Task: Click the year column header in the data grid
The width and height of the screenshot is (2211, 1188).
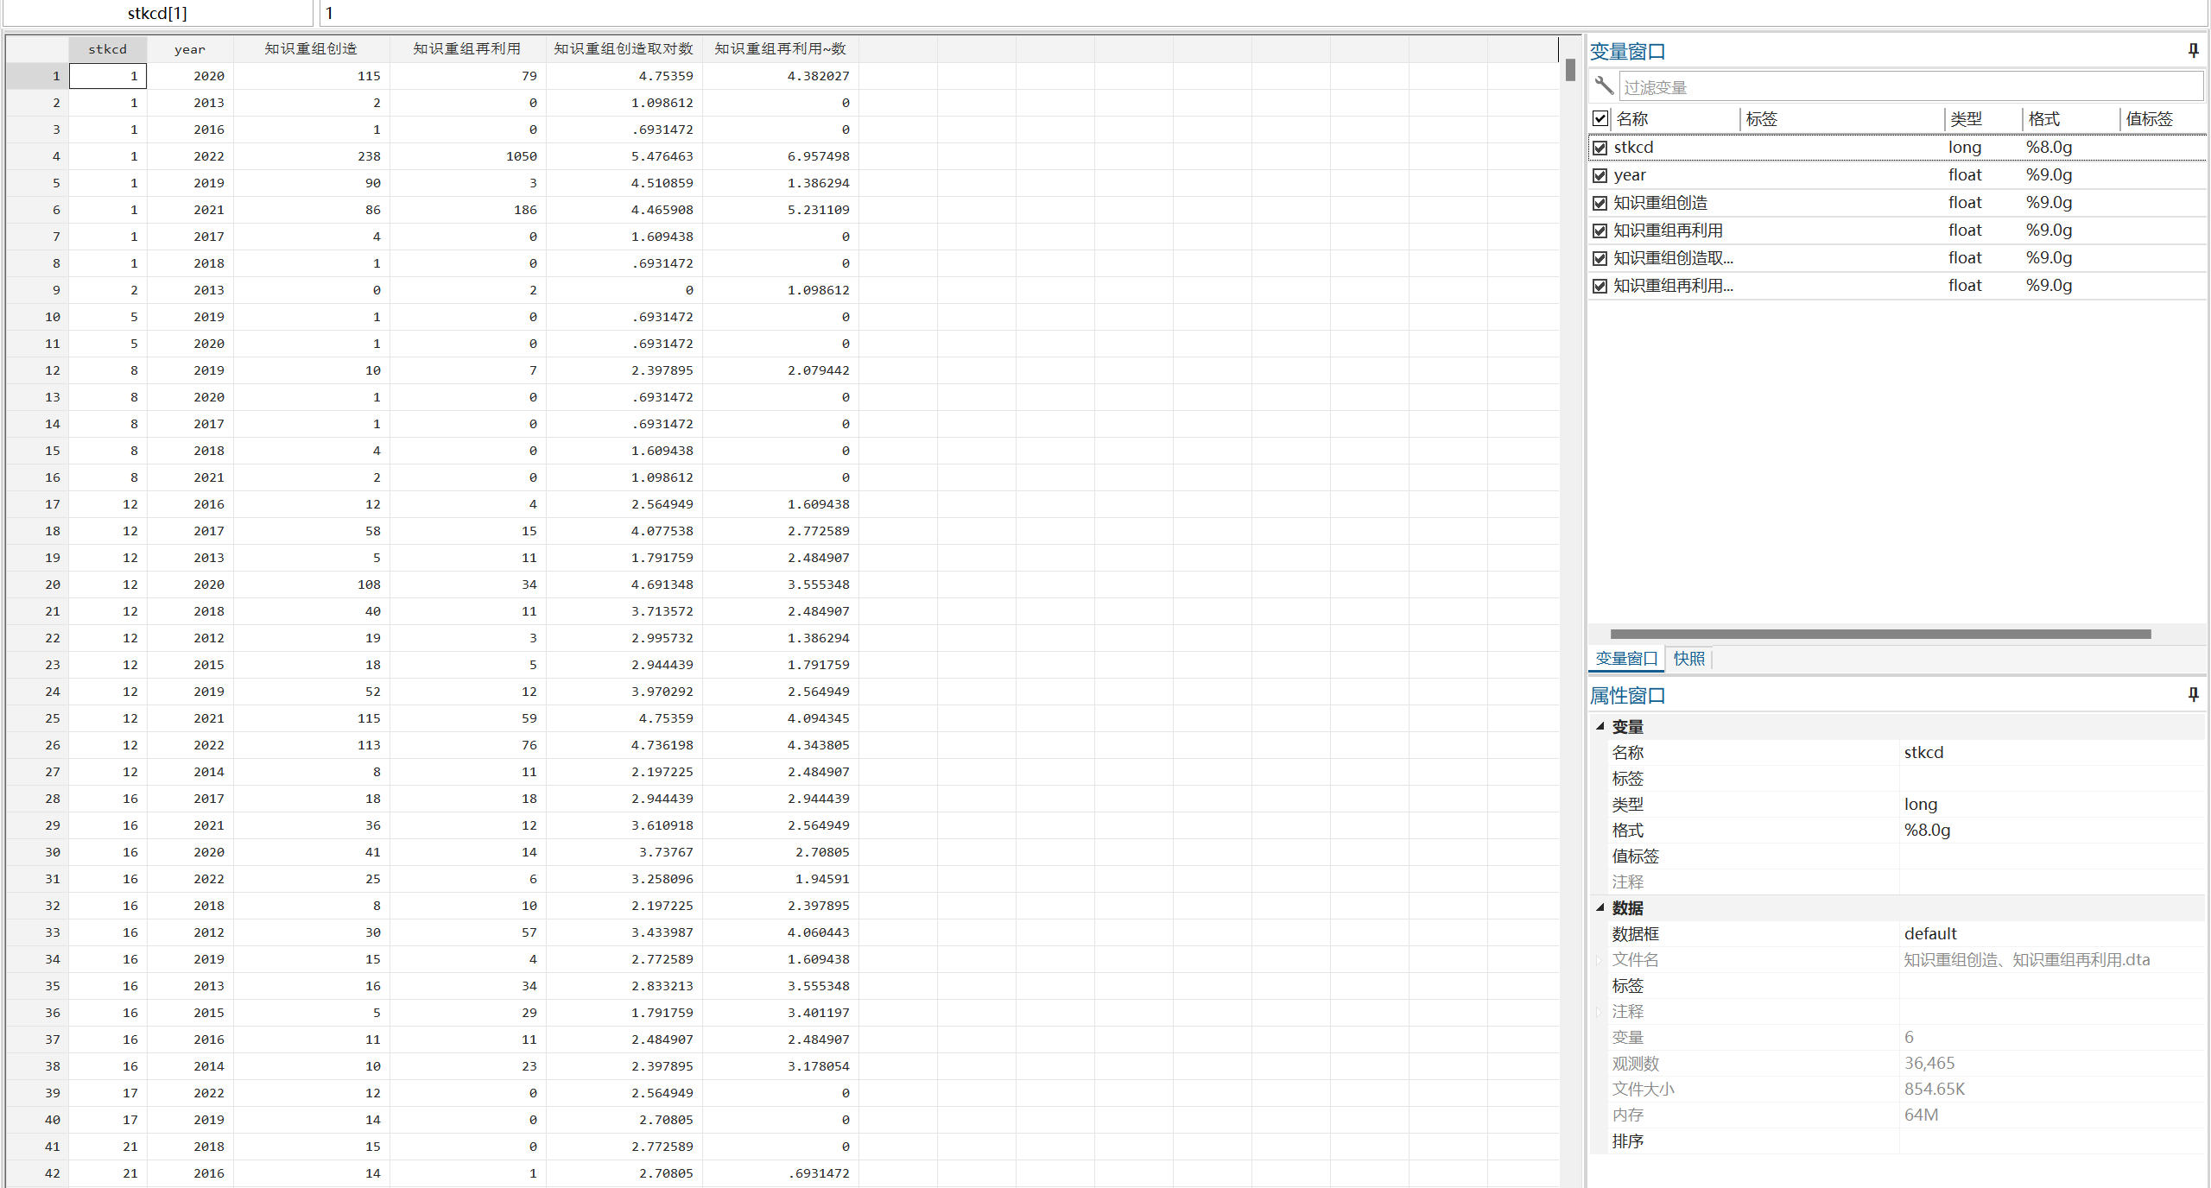Action: [x=190, y=49]
